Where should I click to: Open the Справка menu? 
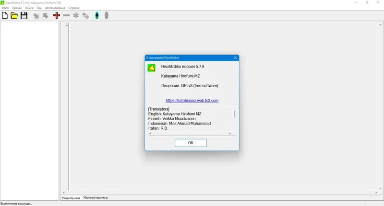click(74, 8)
